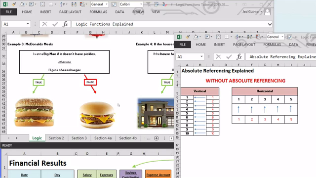Click the cancel X icon in the Logic Functions formula bar
Viewport: 316px width, 178px height.
coord(44,24)
